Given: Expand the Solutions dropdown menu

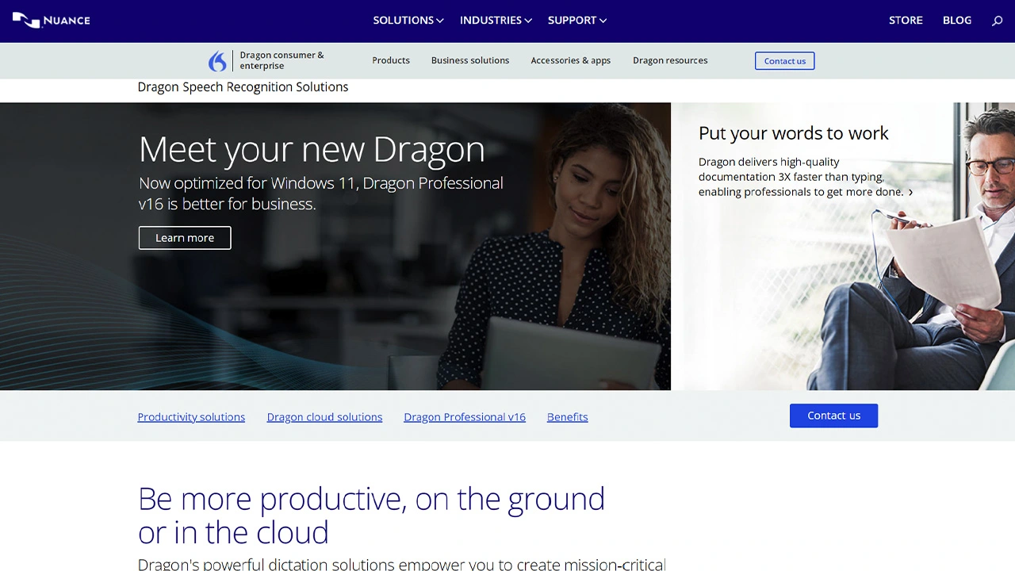Looking at the screenshot, I should pyautogui.click(x=408, y=20).
